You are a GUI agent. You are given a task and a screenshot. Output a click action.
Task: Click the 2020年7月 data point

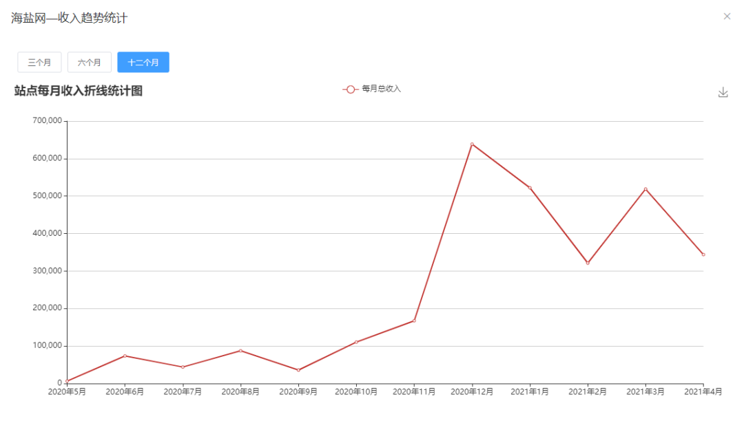[x=183, y=367]
